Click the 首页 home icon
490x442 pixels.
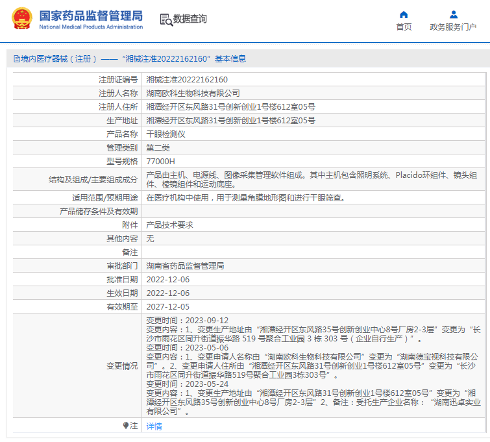404,15
